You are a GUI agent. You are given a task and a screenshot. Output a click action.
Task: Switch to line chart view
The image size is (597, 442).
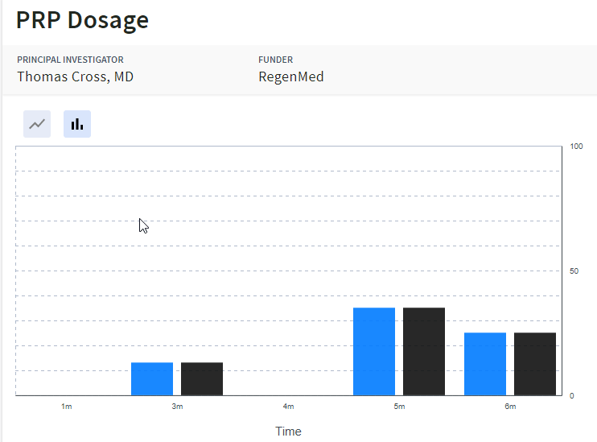(x=37, y=124)
